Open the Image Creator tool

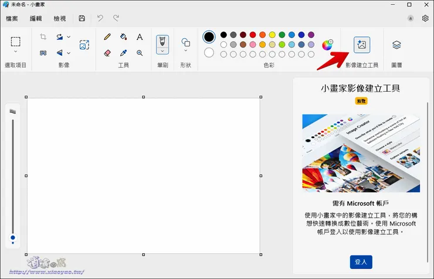[362, 45]
